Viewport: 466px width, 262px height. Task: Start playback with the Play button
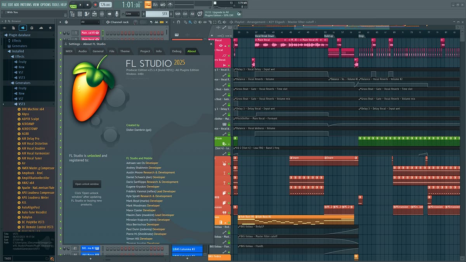coord(81,5)
